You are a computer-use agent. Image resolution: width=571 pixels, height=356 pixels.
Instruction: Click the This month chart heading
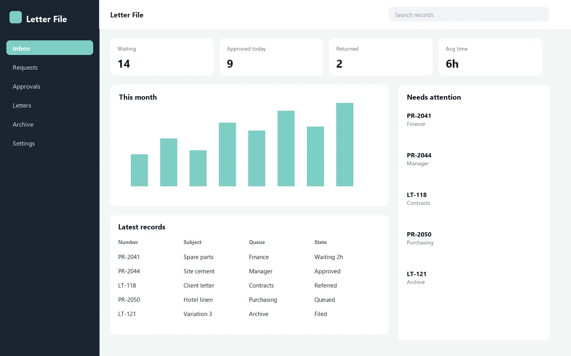click(138, 97)
